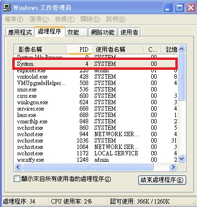Switch to the 效能 tab

[x=76, y=32]
